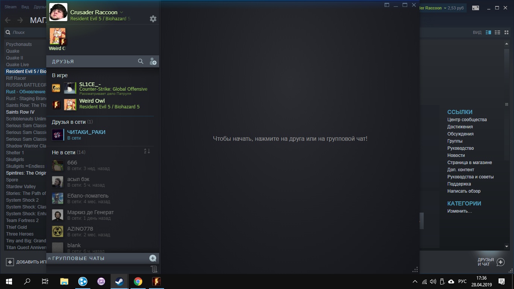Open the Вид menu
Screen dimensions: 514x289
click(x=25, y=7)
